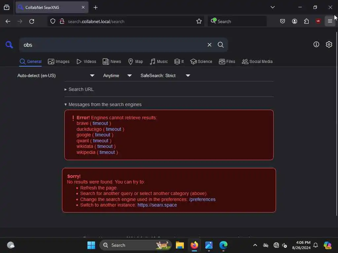Open the clock and date in the tray
This screenshot has height=253, width=338.
301,245
